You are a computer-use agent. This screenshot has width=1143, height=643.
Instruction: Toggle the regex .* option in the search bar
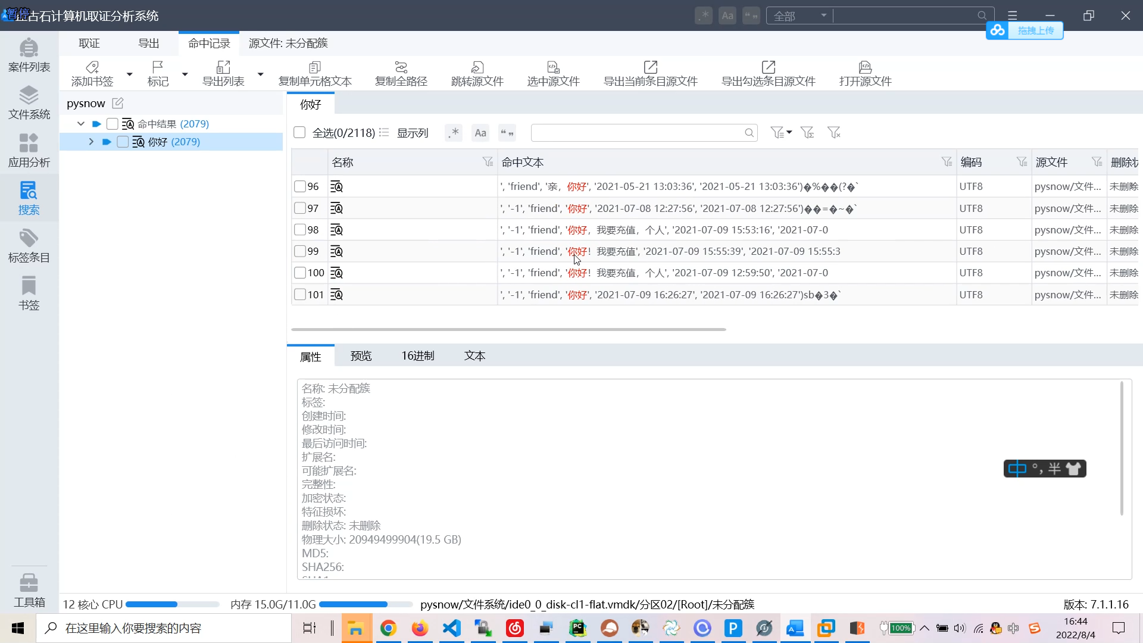pyautogui.click(x=454, y=133)
